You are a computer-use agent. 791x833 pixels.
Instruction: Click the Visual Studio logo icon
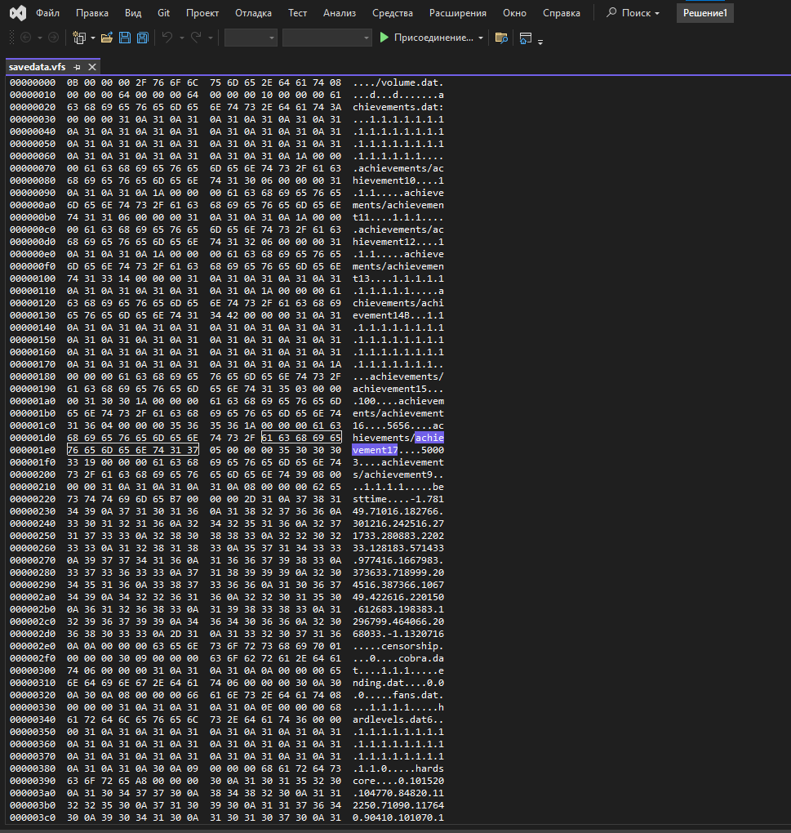(18, 13)
